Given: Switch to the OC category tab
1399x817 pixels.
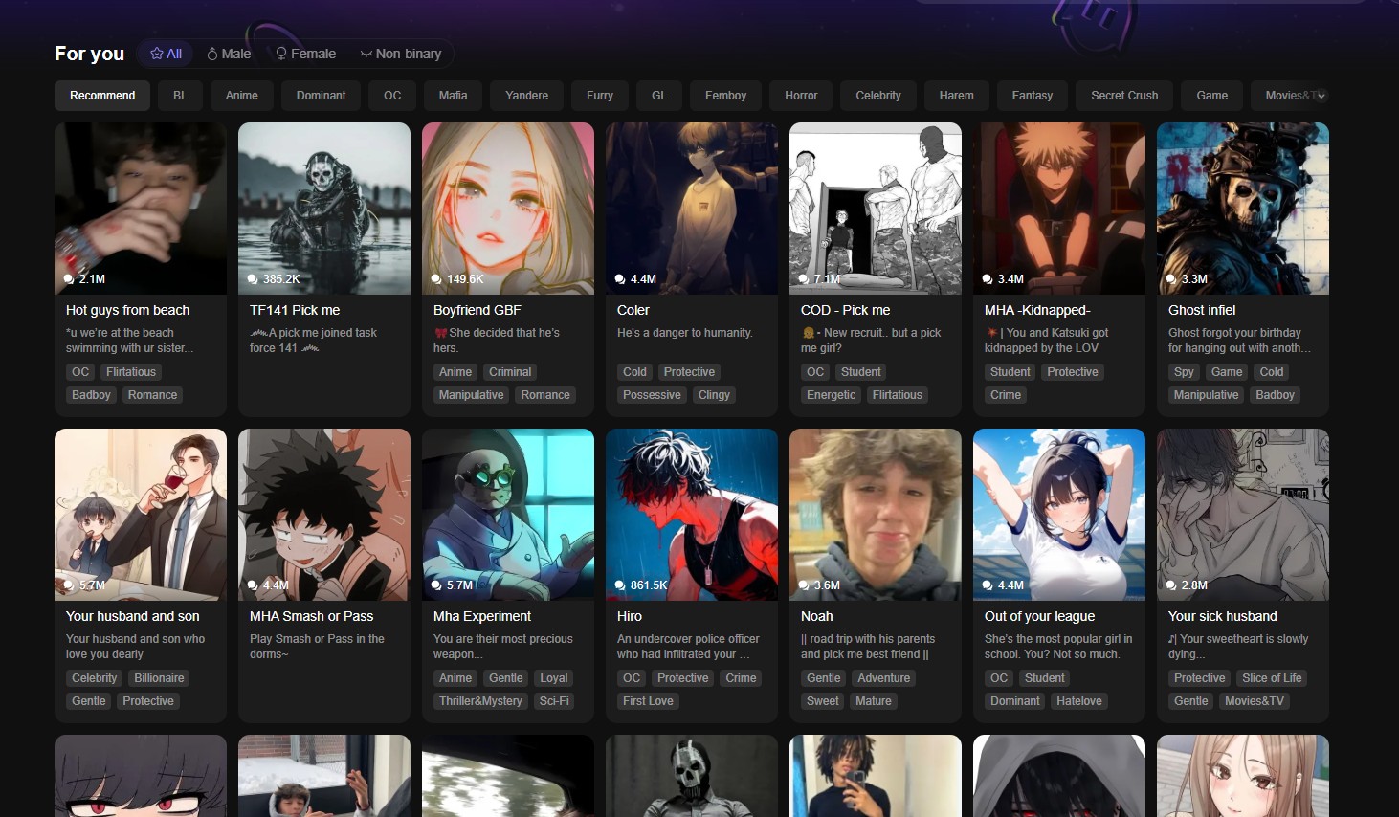Looking at the screenshot, I should (x=392, y=96).
